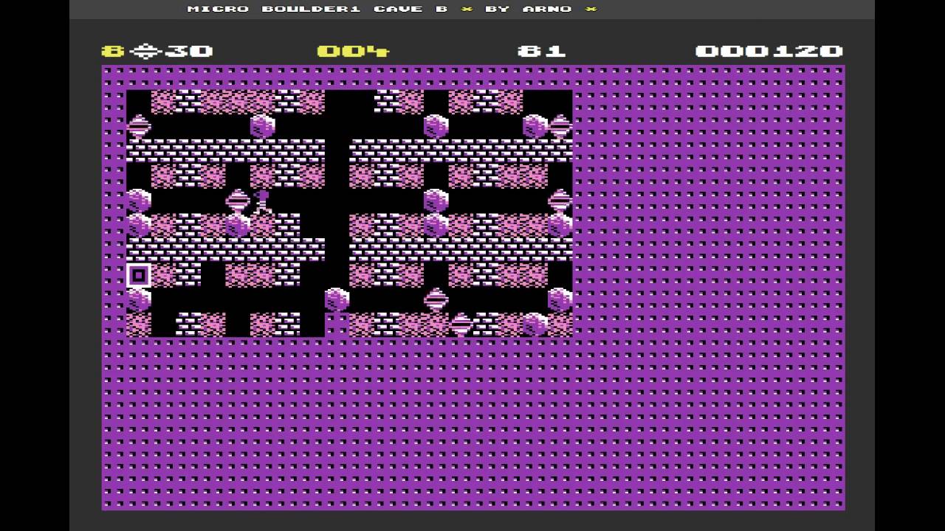The height and width of the screenshot is (531, 945).
Task: Click boulder touching the top-right diamond
Action: (535, 126)
